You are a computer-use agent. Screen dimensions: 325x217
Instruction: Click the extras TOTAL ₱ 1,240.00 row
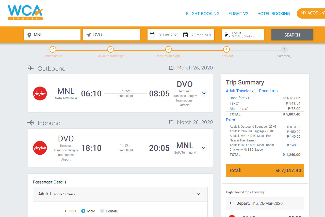click(265, 155)
